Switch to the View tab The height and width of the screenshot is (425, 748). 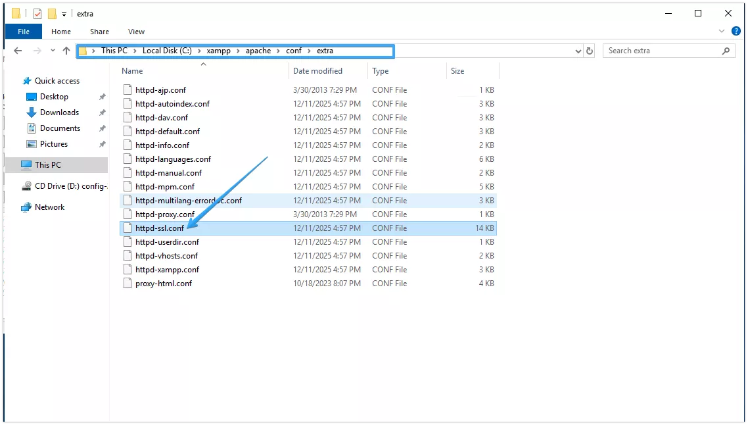[136, 31]
